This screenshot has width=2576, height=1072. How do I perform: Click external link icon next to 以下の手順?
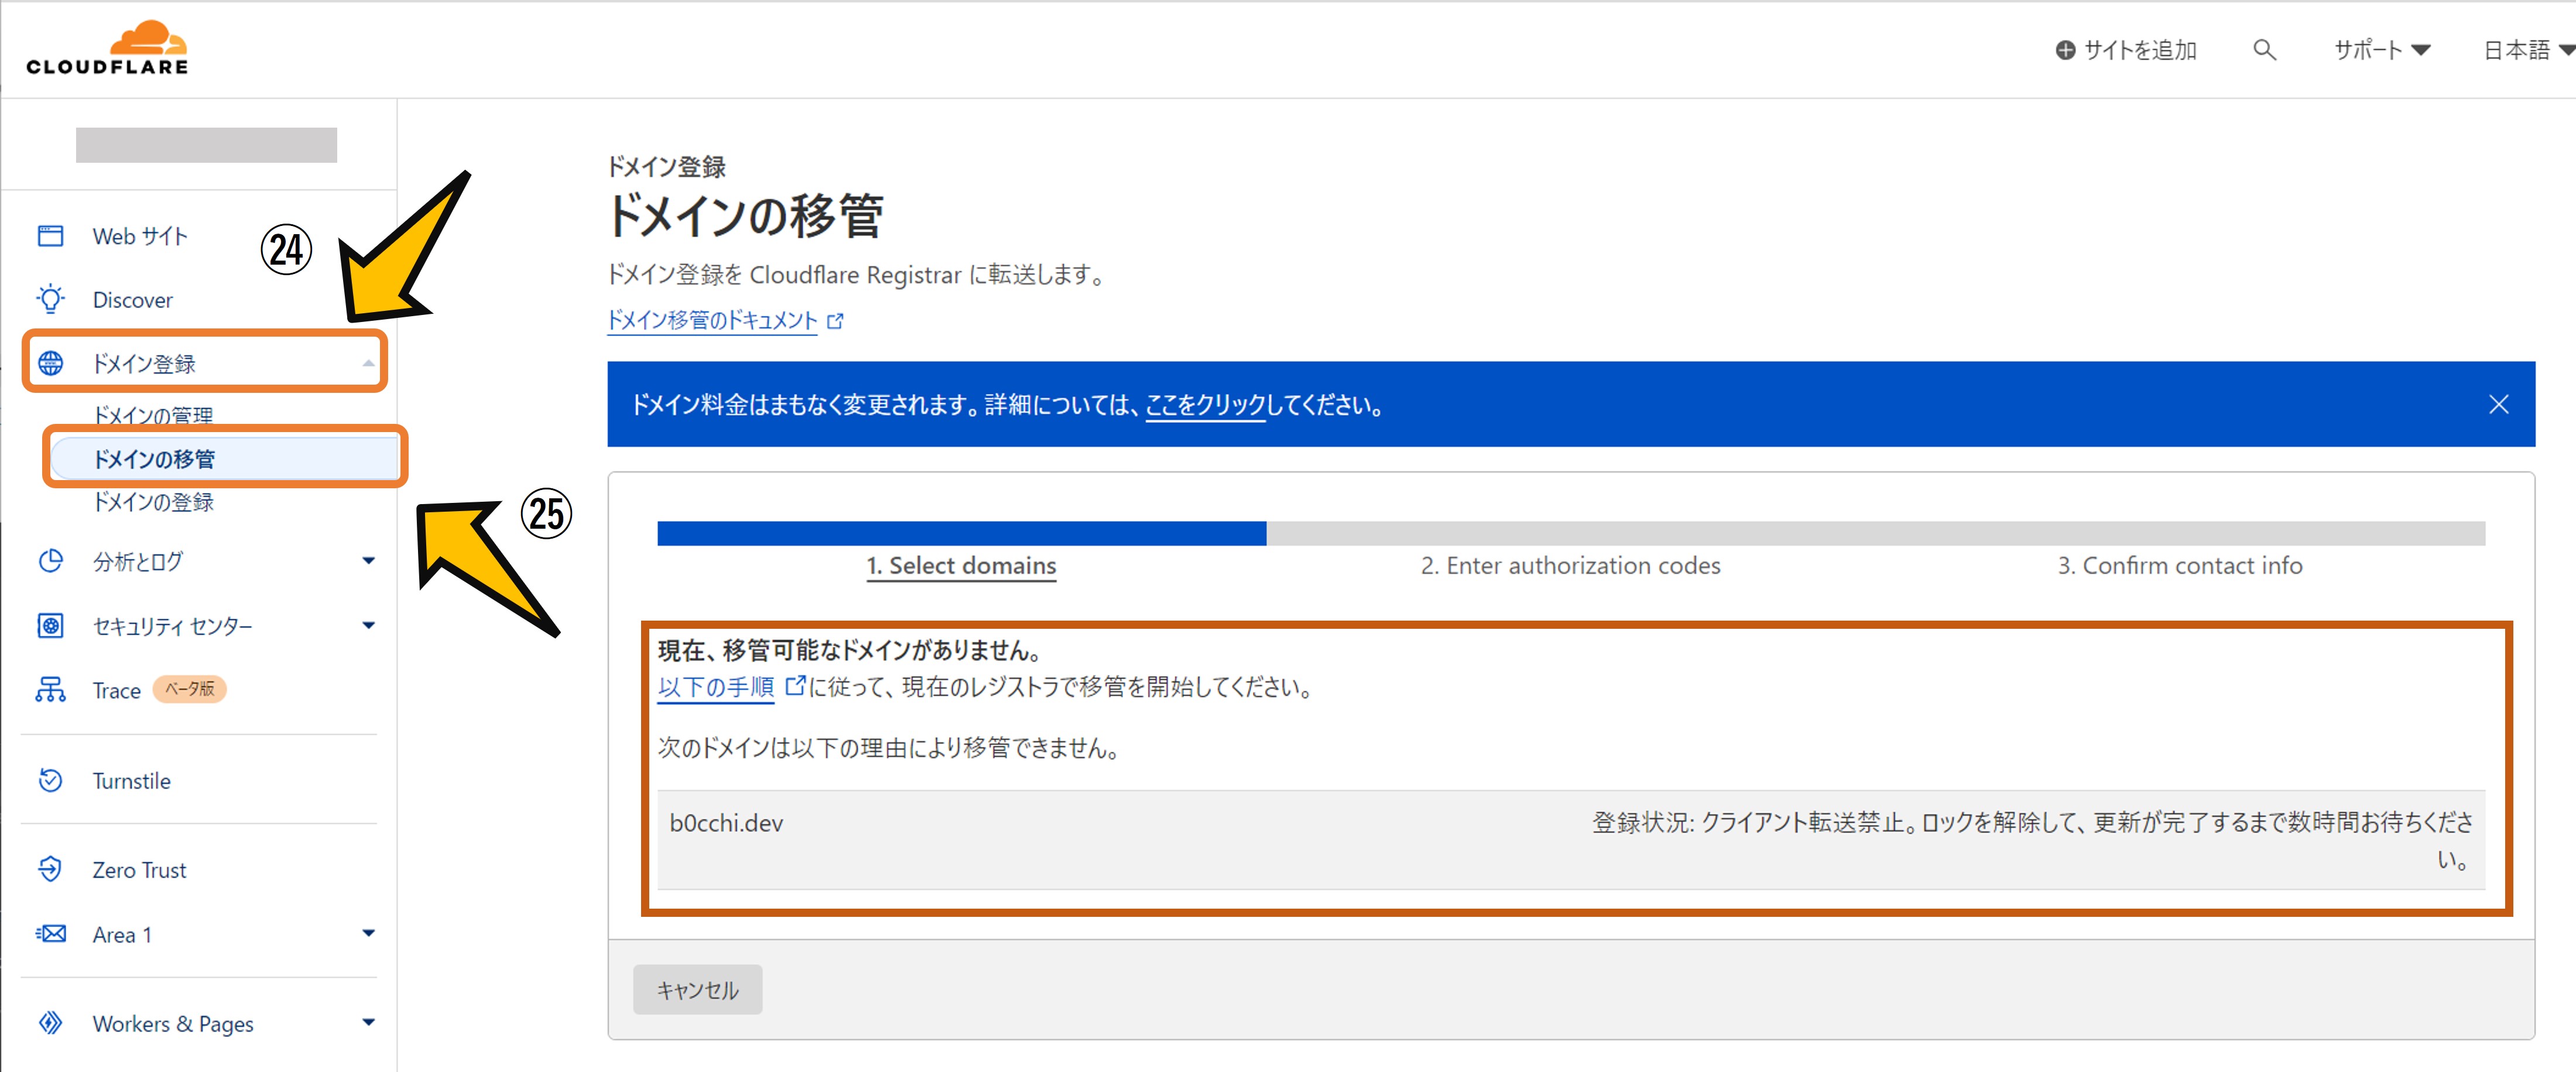coord(795,686)
